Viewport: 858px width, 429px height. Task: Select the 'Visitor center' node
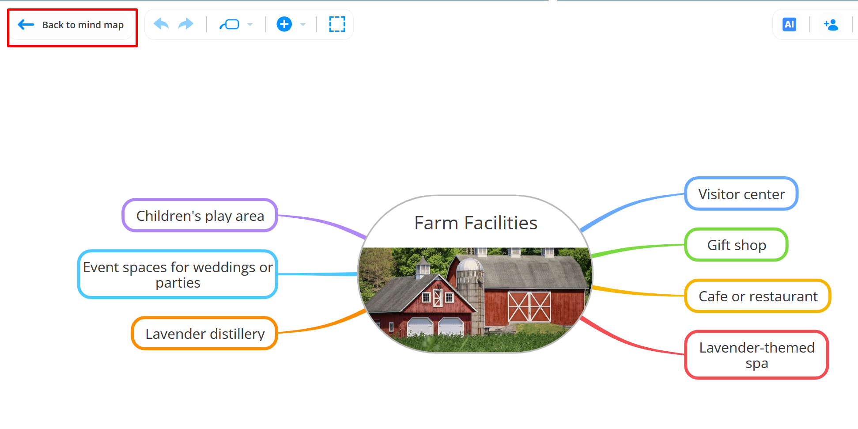[741, 194]
